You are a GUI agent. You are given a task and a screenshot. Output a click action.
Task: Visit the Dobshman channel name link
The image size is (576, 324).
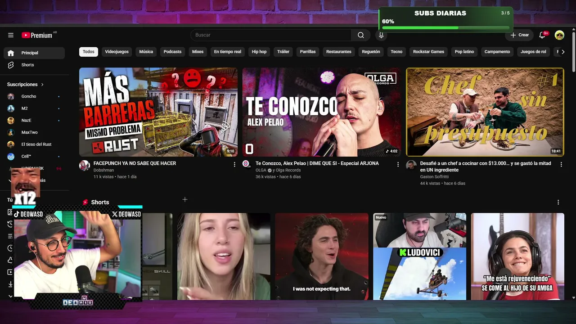tap(104, 170)
